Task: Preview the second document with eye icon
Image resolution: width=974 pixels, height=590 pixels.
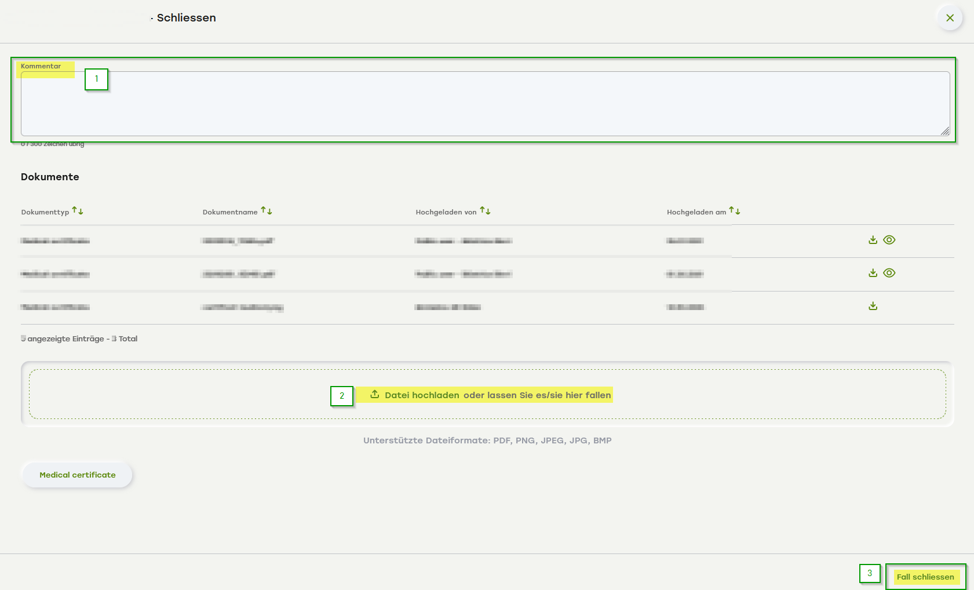Action: [x=889, y=273]
